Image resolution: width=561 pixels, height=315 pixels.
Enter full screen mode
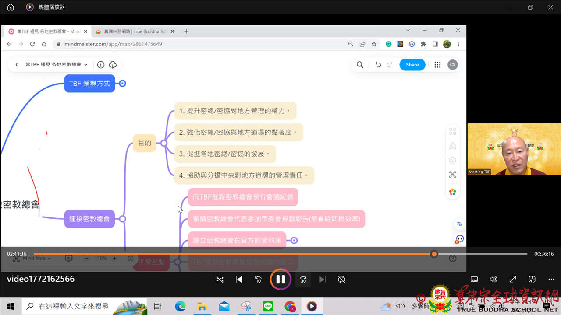tap(513, 279)
